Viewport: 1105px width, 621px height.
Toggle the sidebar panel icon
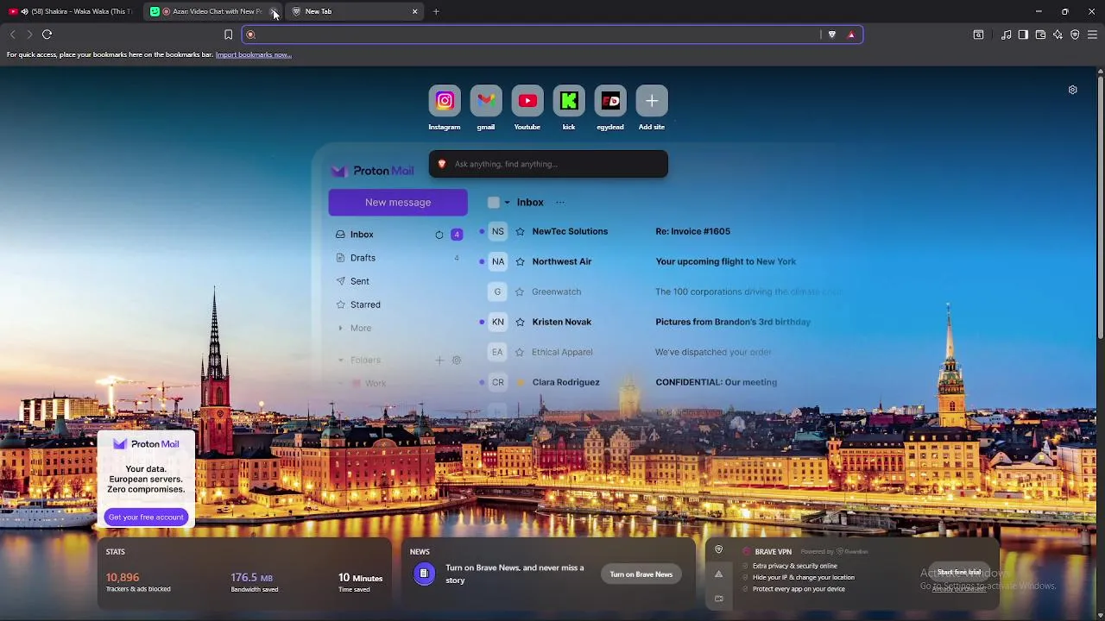click(1023, 34)
